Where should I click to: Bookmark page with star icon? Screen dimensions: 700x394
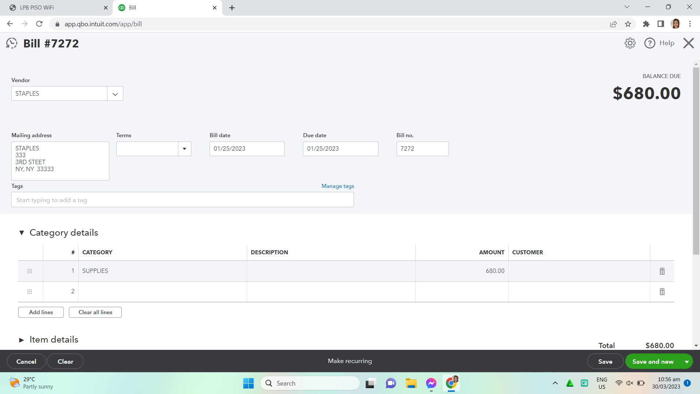click(628, 24)
